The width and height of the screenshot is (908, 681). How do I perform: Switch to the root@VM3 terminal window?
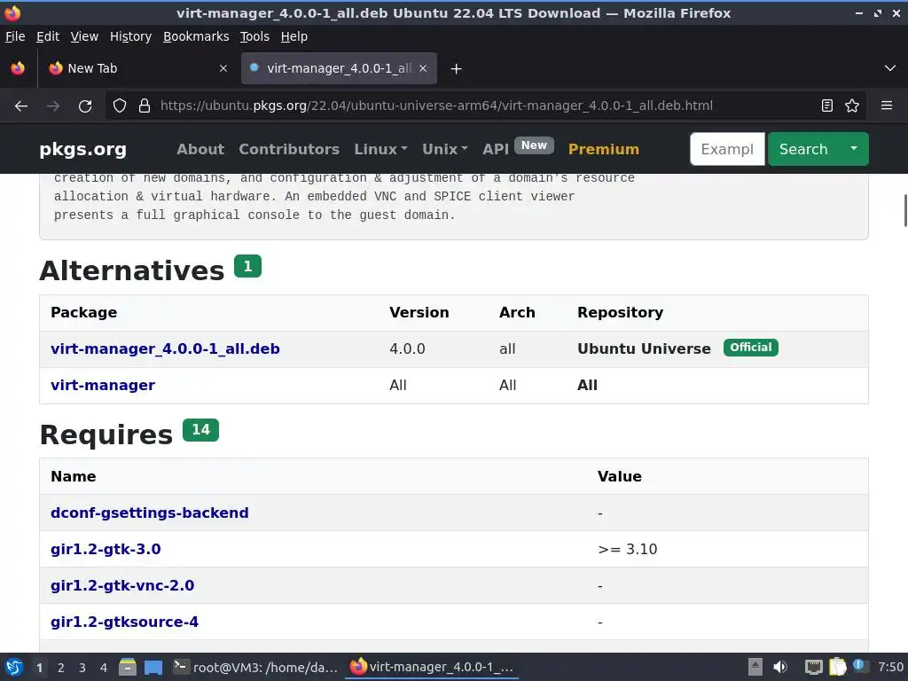pyautogui.click(x=255, y=667)
